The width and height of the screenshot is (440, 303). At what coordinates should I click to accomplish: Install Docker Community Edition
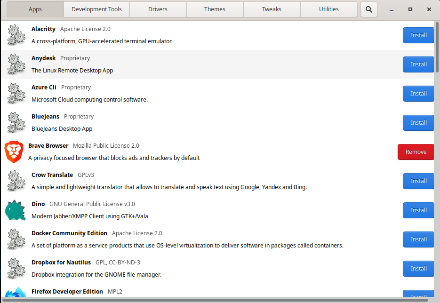point(418,239)
